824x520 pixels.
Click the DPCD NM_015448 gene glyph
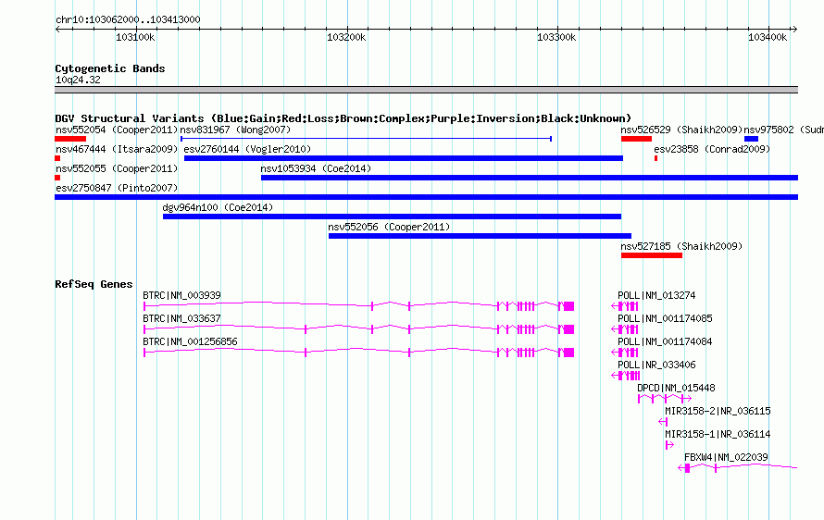665,398
